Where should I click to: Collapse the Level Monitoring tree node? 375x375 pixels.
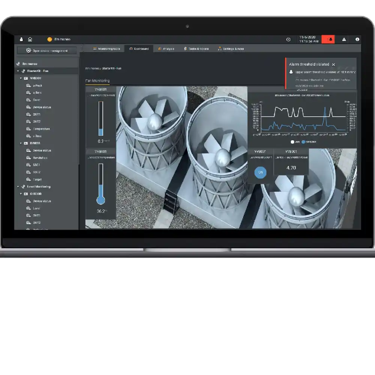18,186
